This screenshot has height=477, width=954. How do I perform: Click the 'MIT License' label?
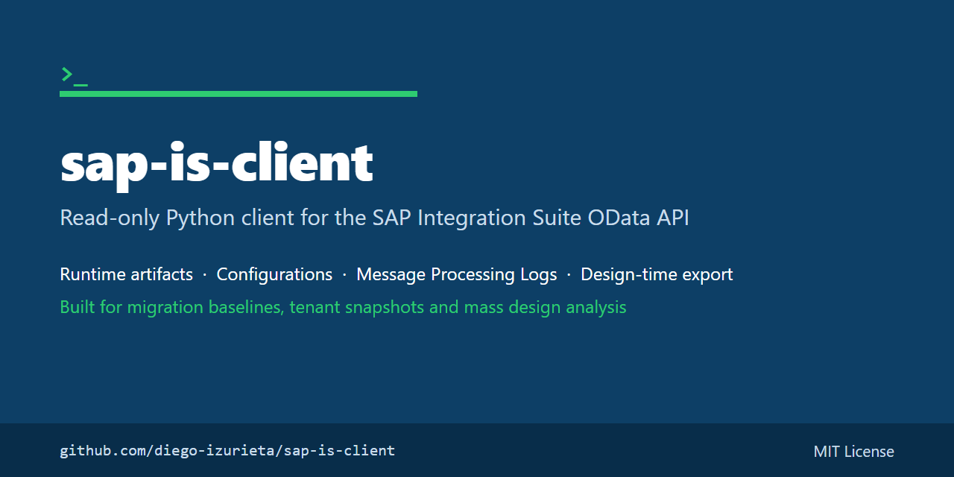click(x=854, y=451)
